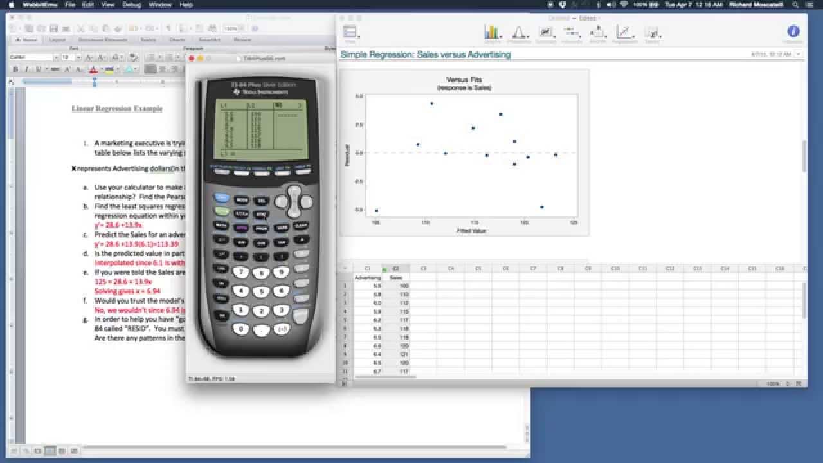The image size is (823, 463).
Task: Open the blue info Inspector icon in Minitab
Action: point(793,32)
